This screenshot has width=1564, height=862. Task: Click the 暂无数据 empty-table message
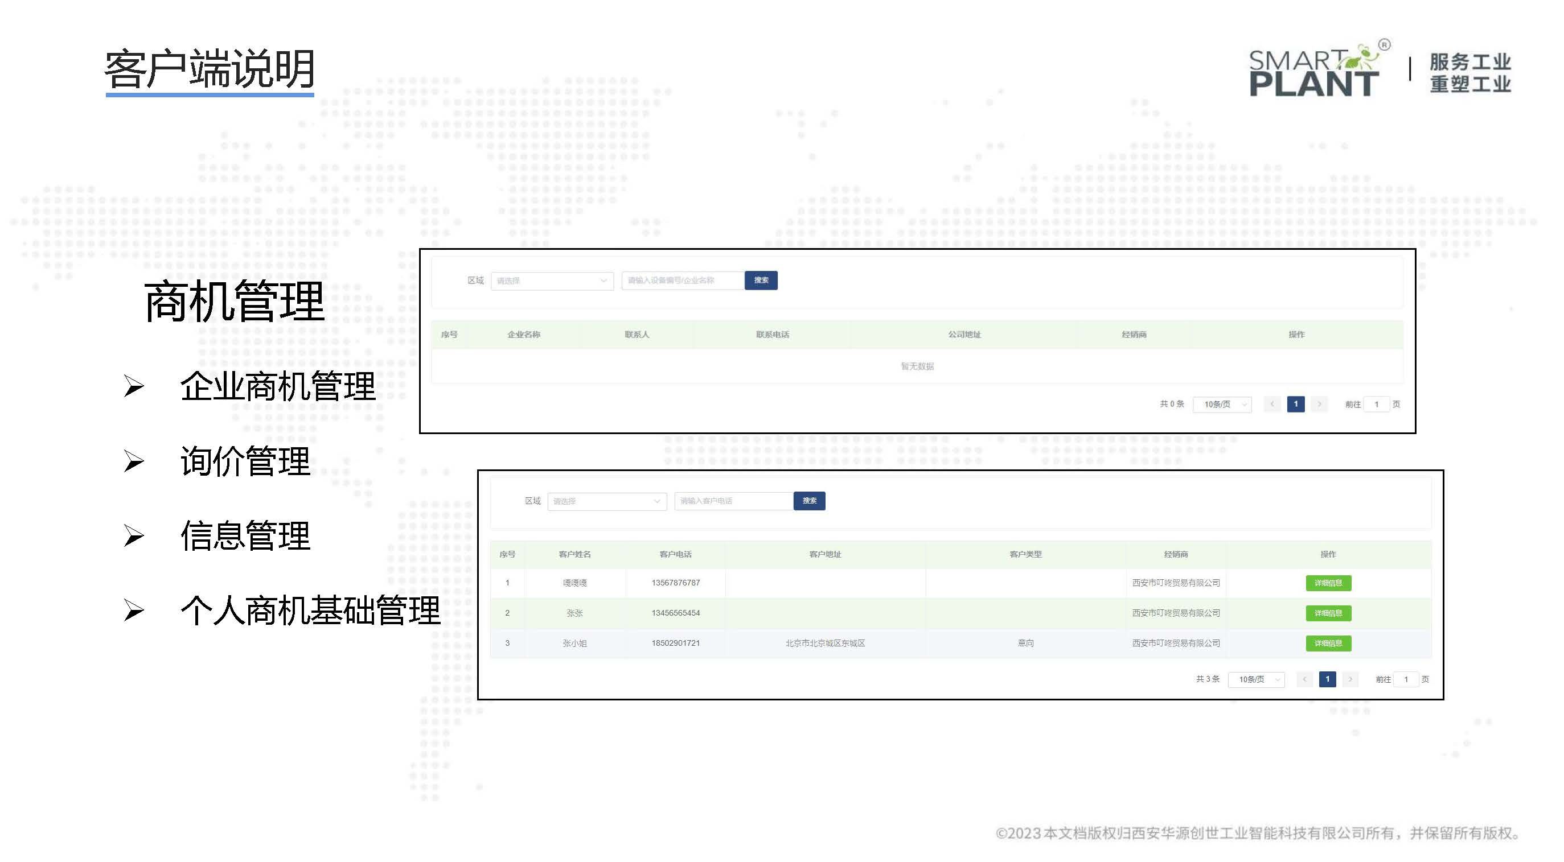[917, 367]
